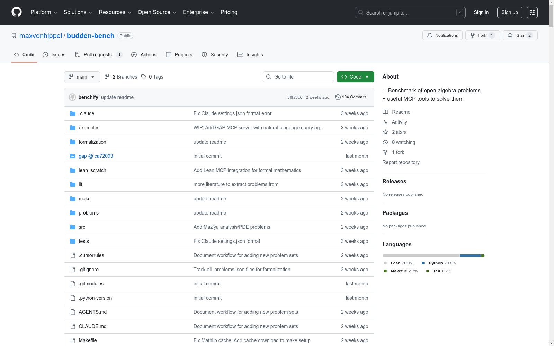Click the Sign up button
Screen dimensions: 554x346
510,12
